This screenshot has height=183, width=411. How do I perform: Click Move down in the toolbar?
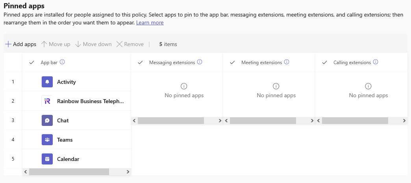click(93, 44)
